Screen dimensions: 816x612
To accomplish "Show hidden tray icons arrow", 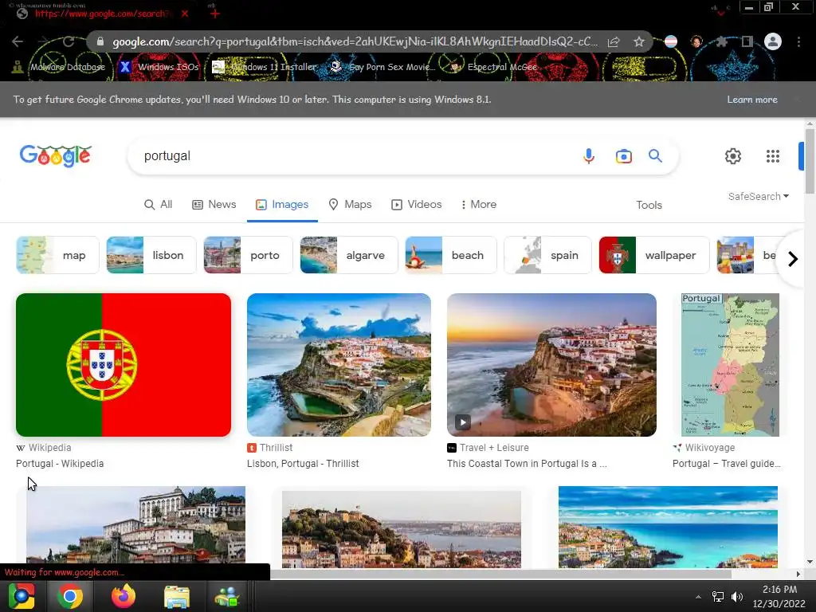I will [x=698, y=597].
